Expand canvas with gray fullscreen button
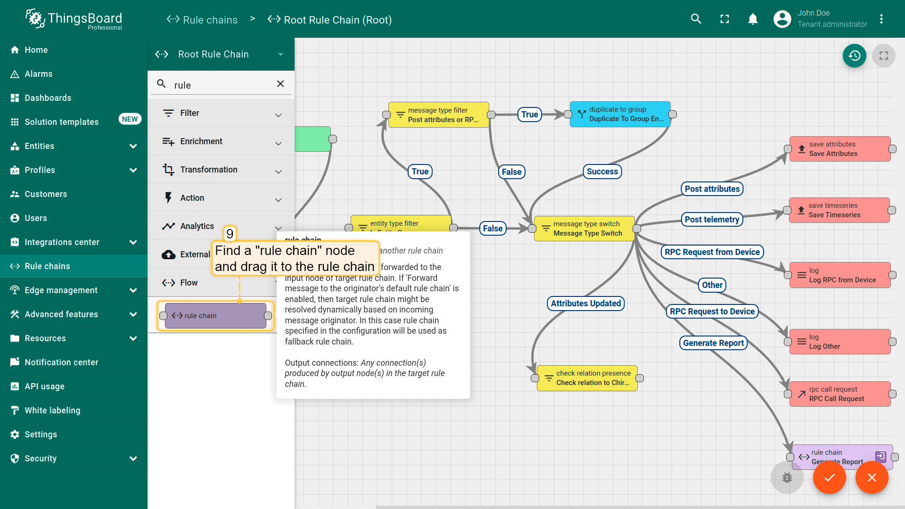Screen dimensions: 905x509 point(883,56)
